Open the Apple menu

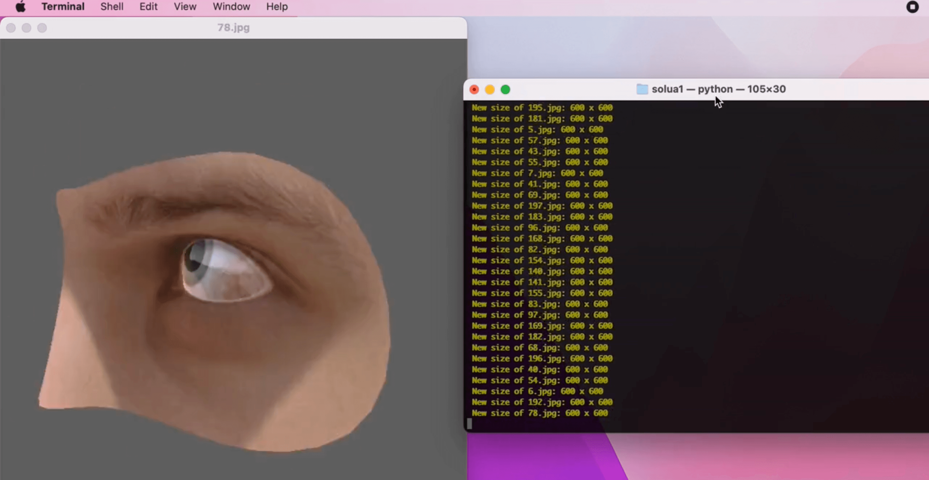[x=20, y=6]
